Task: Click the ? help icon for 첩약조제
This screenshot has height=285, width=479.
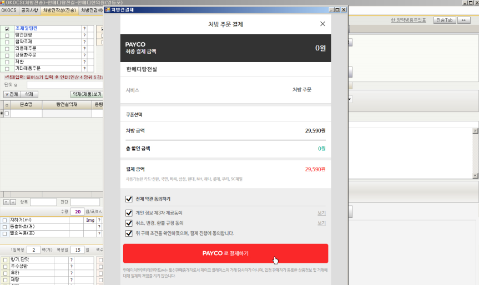Action: (84, 42)
